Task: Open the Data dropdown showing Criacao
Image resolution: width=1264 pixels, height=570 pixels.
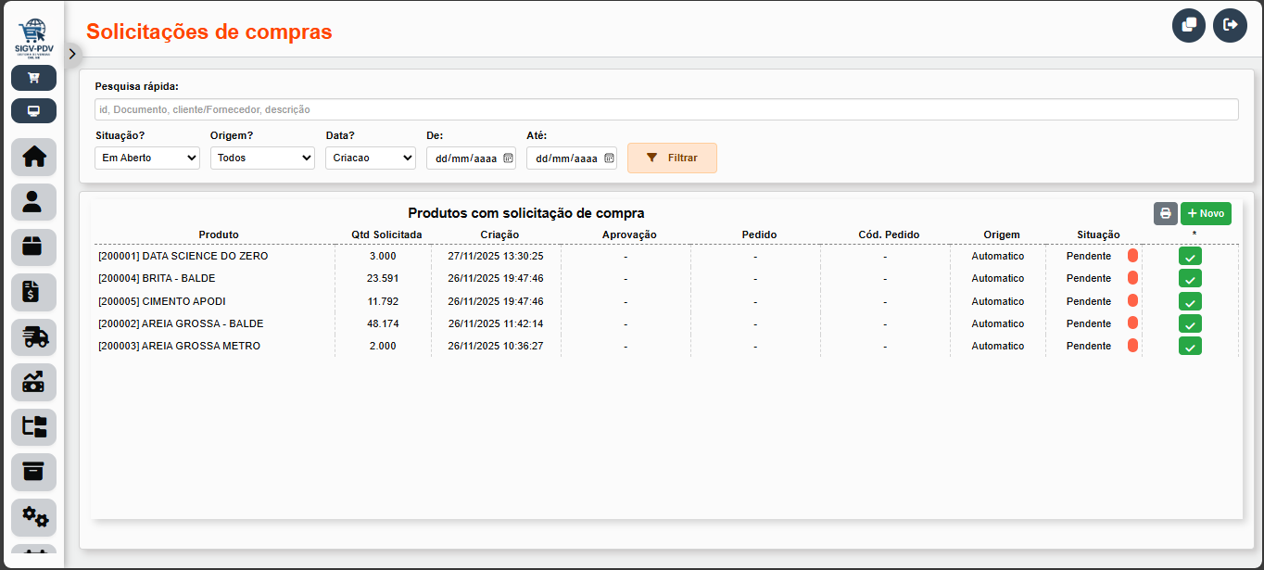Action: pyautogui.click(x=370, y=158)
